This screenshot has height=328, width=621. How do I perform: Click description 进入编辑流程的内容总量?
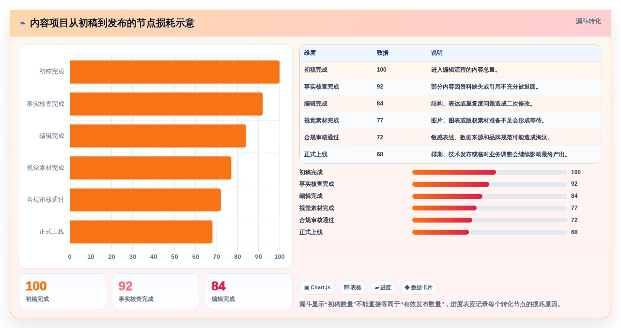click(x=465, y=70)
